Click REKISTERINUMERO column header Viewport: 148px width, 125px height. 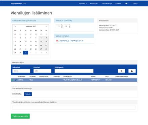(122, 77)
